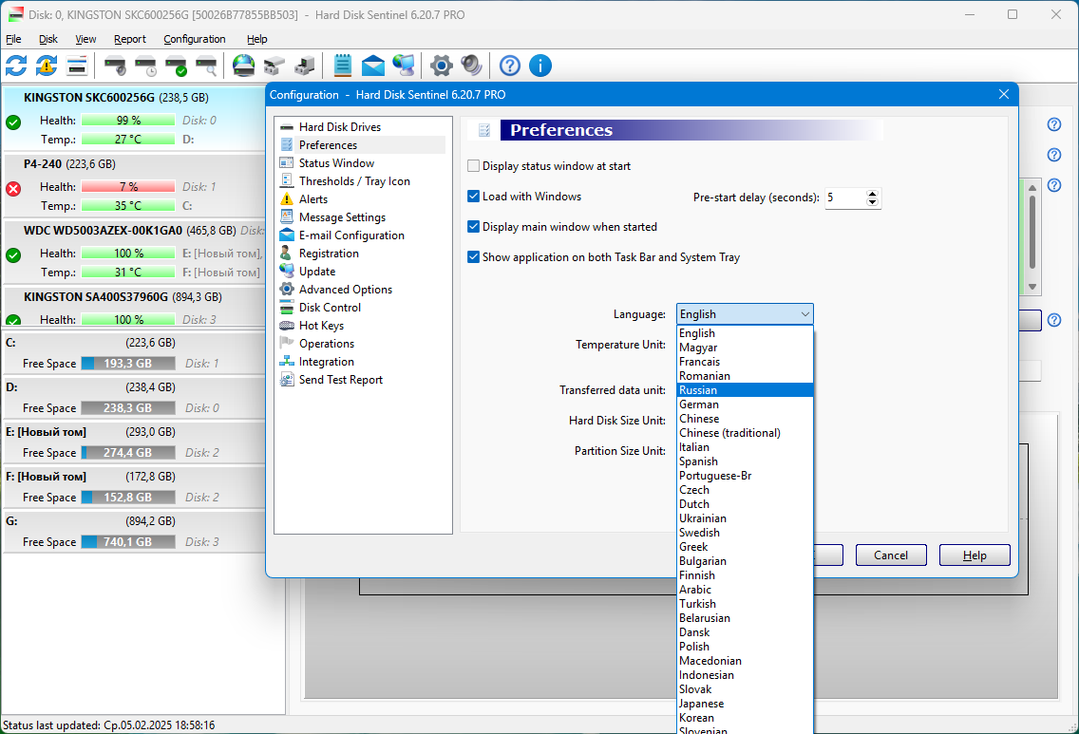Uncheck Load with Windows option

pos(474,197)
